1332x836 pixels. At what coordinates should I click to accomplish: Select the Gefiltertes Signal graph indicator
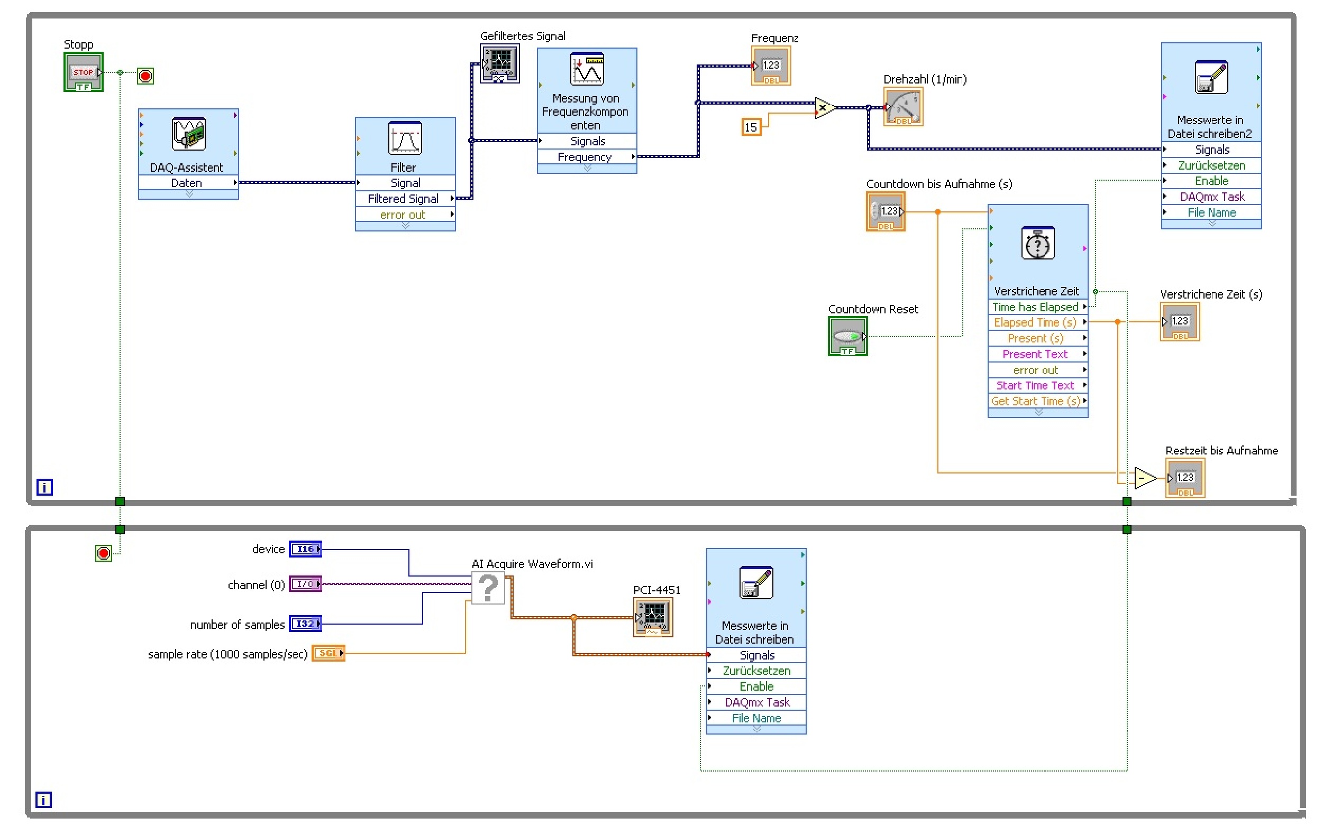499,63
